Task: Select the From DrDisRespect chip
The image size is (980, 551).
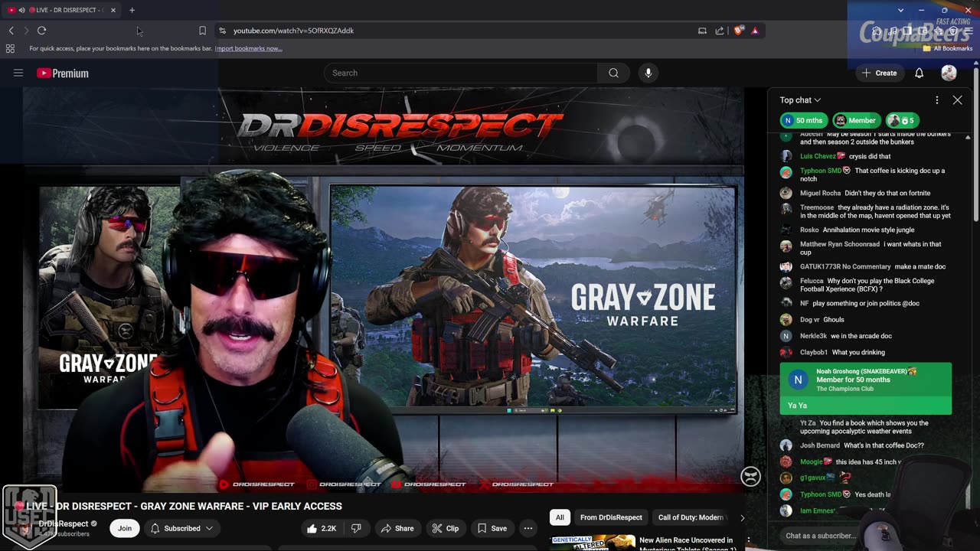Action: pyautogui.click(x=611, y=517)
